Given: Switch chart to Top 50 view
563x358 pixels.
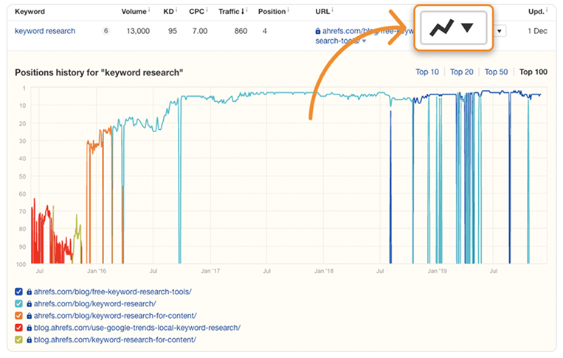Looking at the screenshot, I should 496,72.
